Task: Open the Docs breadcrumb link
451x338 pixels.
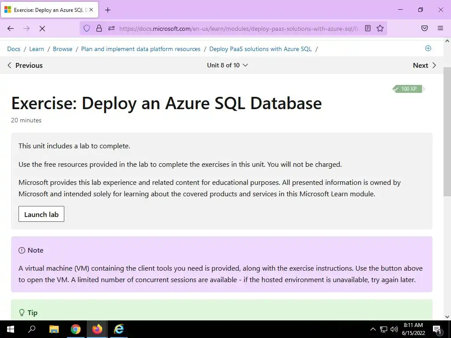Action: (x=14, y=49)
